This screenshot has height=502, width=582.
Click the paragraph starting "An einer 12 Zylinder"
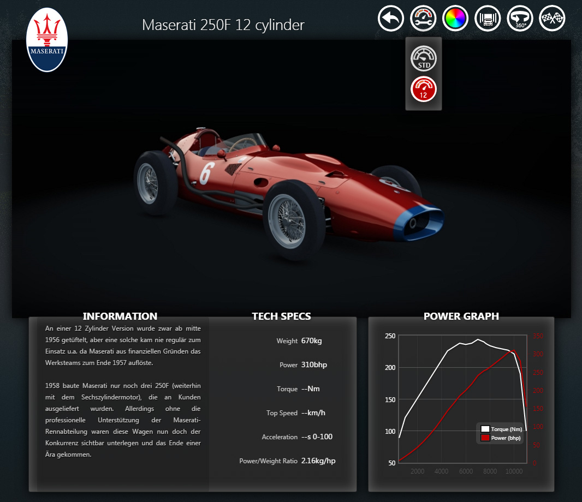point(123,345)
